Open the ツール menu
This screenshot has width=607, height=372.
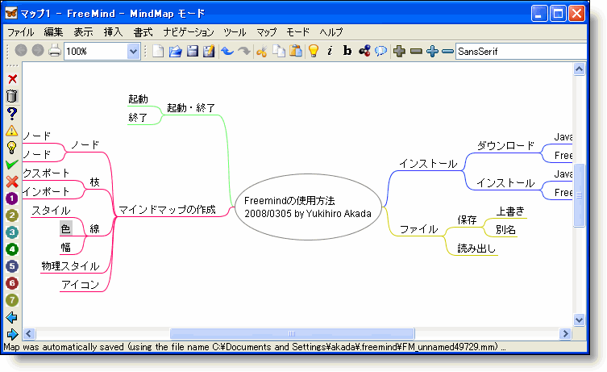pyautogui.click(x=235, y=32)
